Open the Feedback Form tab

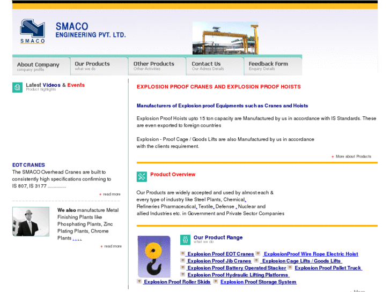coord(273,66)
